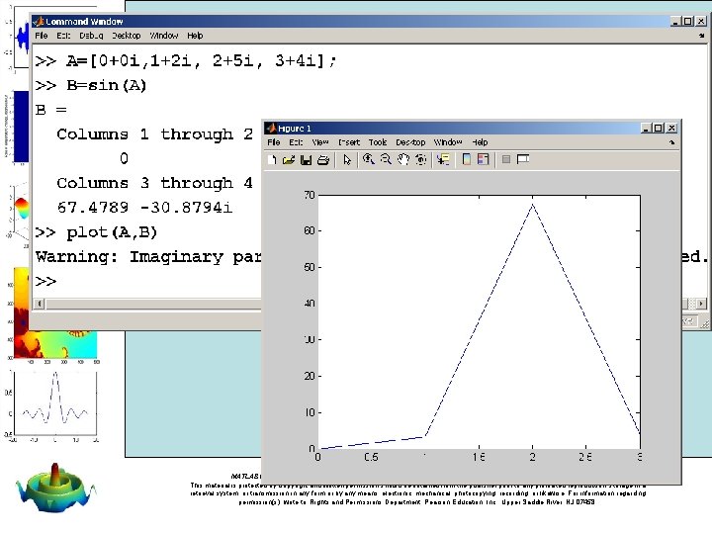Activate the Zoom In tool
The height and width of the screenshot is (534, 712).
368,159
